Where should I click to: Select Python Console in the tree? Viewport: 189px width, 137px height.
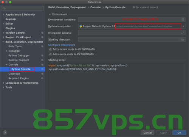tap(21, 69)
